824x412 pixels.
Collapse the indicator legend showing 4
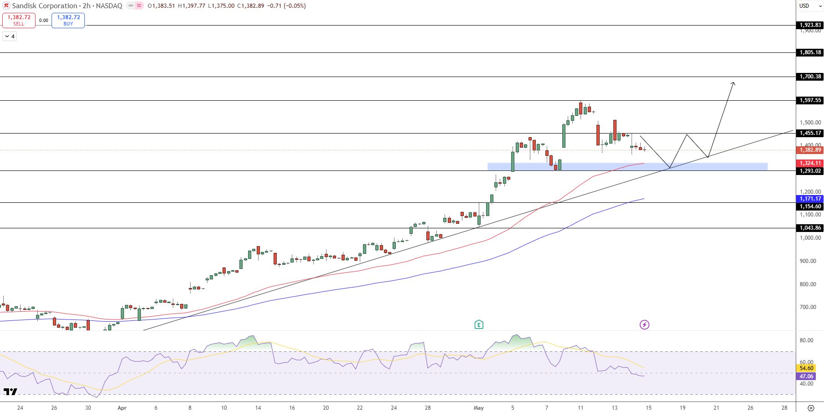click(x=10, y=36)
